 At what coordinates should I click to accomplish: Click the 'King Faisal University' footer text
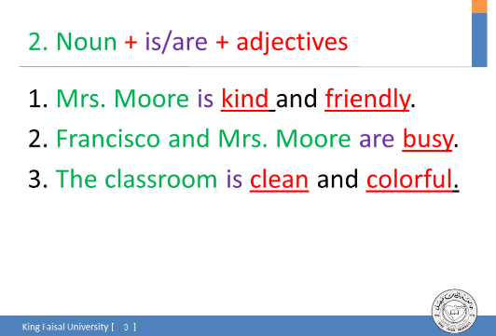65,327
